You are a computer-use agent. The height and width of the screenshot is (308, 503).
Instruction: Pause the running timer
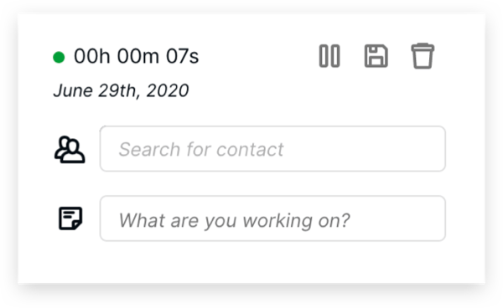[329, 56]
